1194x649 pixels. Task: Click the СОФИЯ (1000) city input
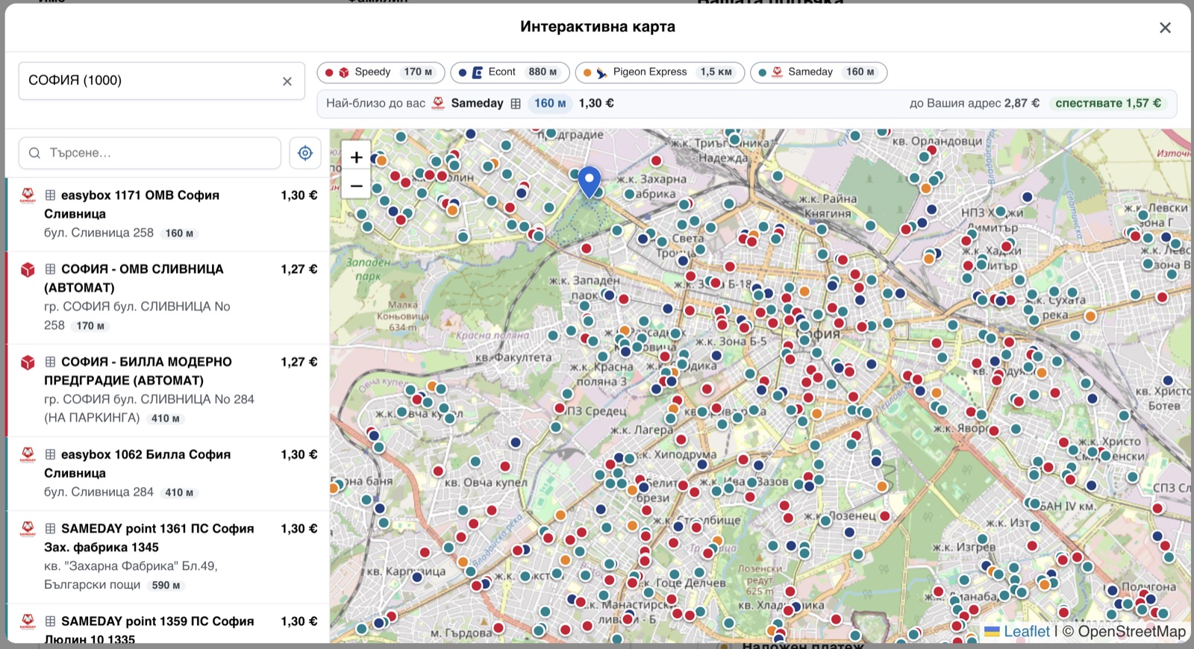point(161,81)
